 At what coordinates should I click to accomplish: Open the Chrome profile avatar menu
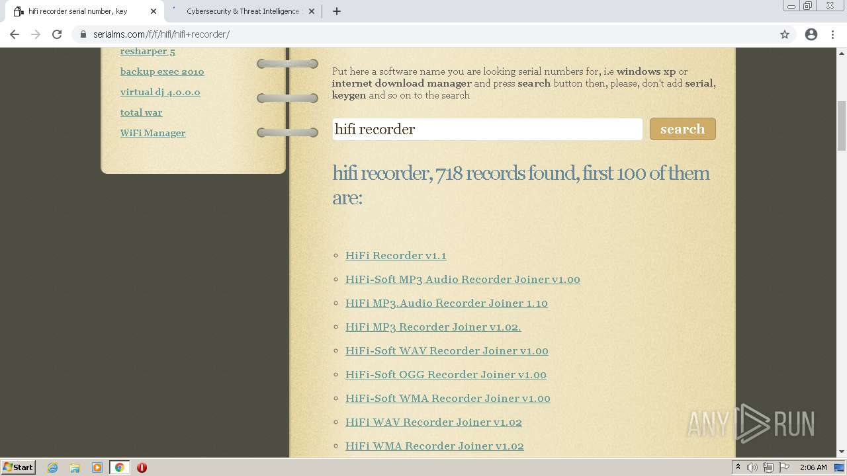pos(811,34)
